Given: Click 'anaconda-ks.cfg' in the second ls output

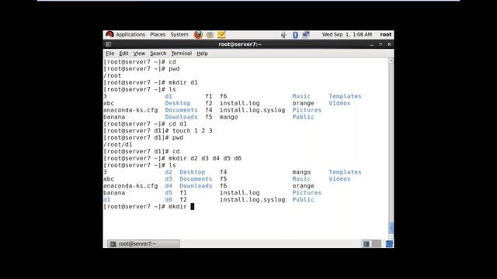Looking at the screenshot, I should (130, 186).
